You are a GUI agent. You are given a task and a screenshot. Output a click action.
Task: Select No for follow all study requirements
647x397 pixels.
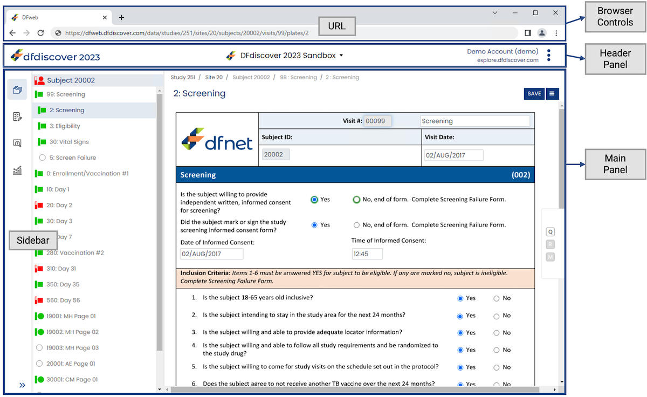497,350
